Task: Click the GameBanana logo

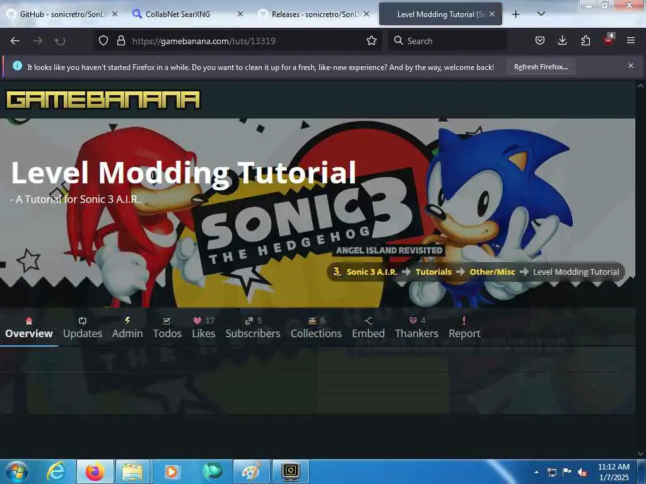Action: pos(103,100)
